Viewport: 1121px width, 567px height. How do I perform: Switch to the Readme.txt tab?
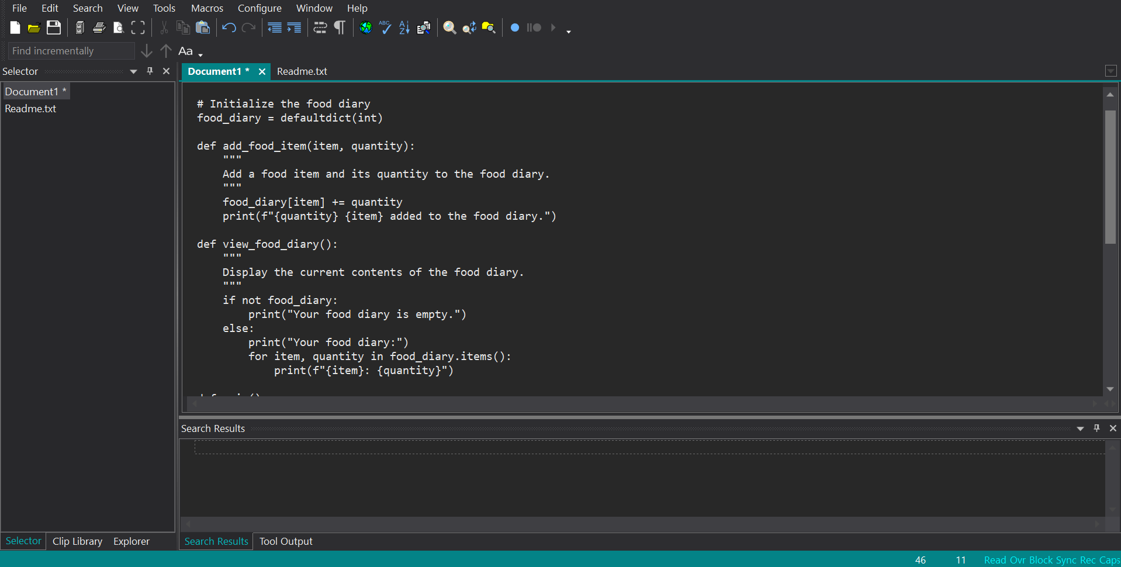pyautogui.click(x=302, y=71)
